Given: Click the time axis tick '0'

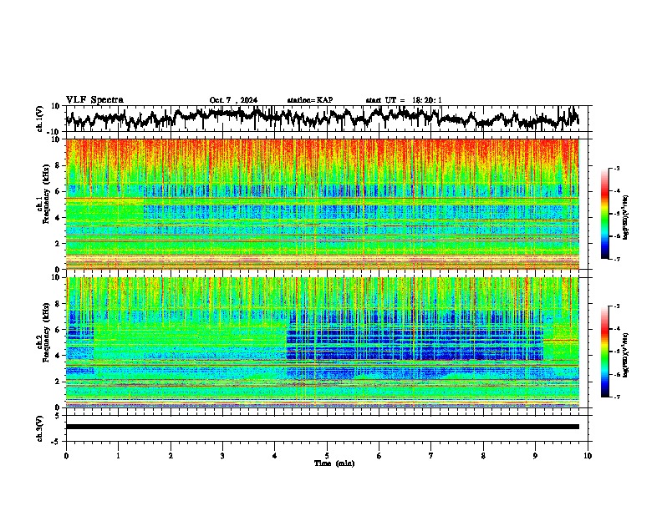Looking at the screenshot, I should pyautogui.click(x=66, y=456).
